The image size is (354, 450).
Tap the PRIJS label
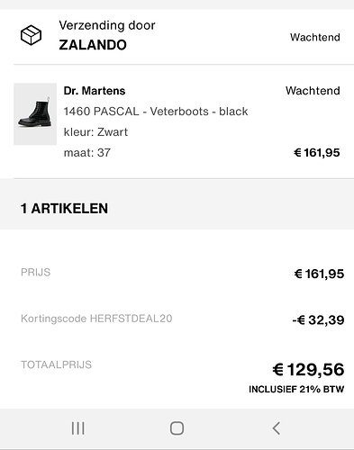click(35, 273)
